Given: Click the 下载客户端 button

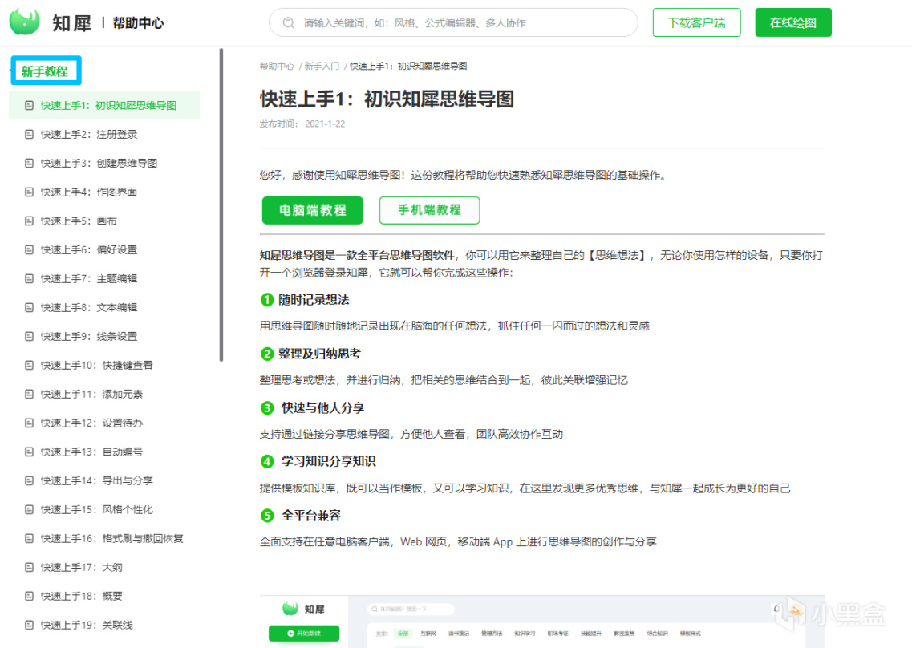Looking at the screenshot, I should [x=696, y=22].
